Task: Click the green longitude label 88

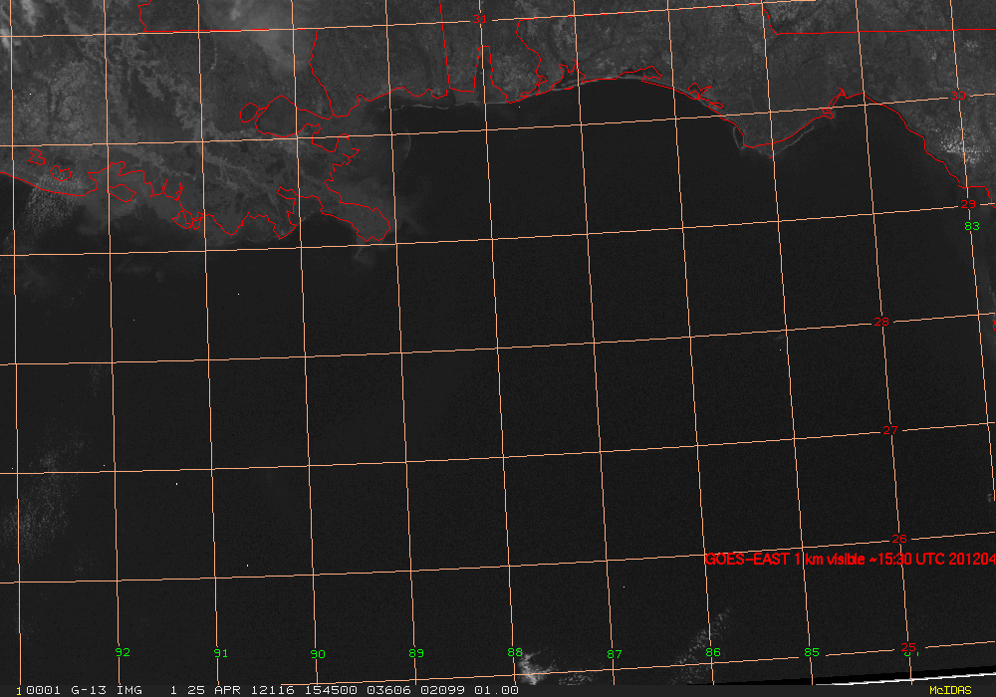Action: (x=515, y=652)
